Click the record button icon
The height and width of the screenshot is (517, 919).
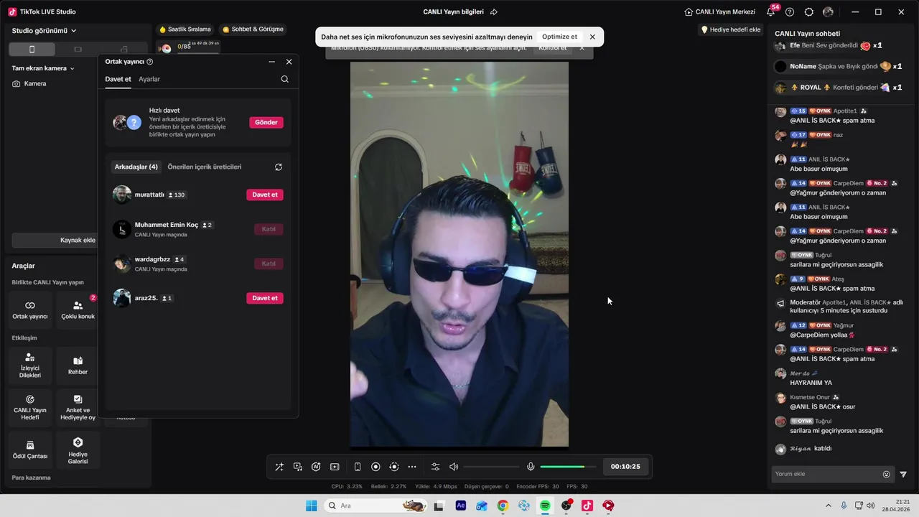coord(375,467)
